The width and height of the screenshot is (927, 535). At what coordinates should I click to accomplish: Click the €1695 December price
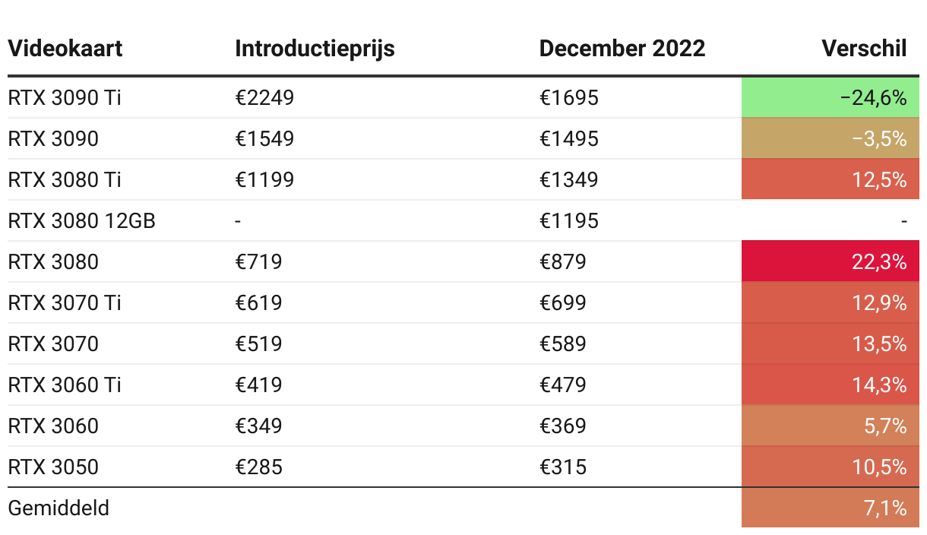pyautogui.click(x=569, y=97)
